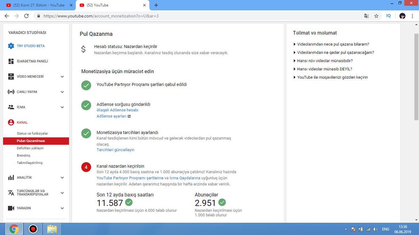
Task: Click the dollar sign account status icon
Action: (83, 49)
